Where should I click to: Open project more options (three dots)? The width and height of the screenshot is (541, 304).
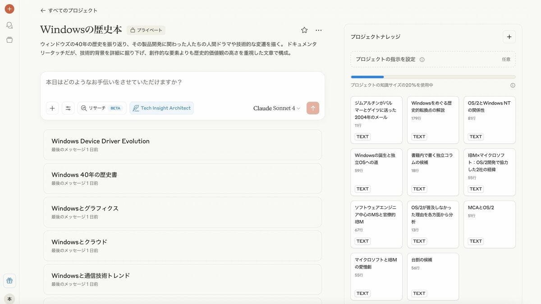319,30
